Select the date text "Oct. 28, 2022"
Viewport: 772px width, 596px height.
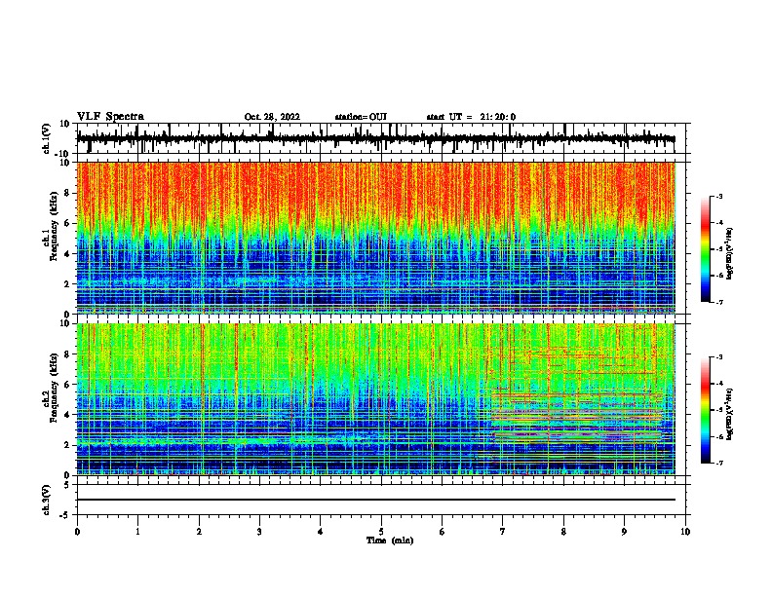point(272,117)
